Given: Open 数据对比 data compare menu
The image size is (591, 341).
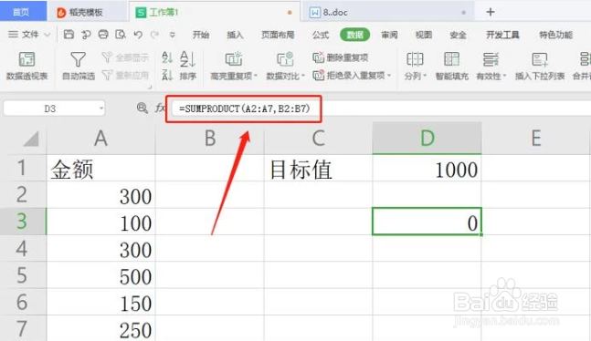Looking at the screenshot, I should [x=285, y=66].
